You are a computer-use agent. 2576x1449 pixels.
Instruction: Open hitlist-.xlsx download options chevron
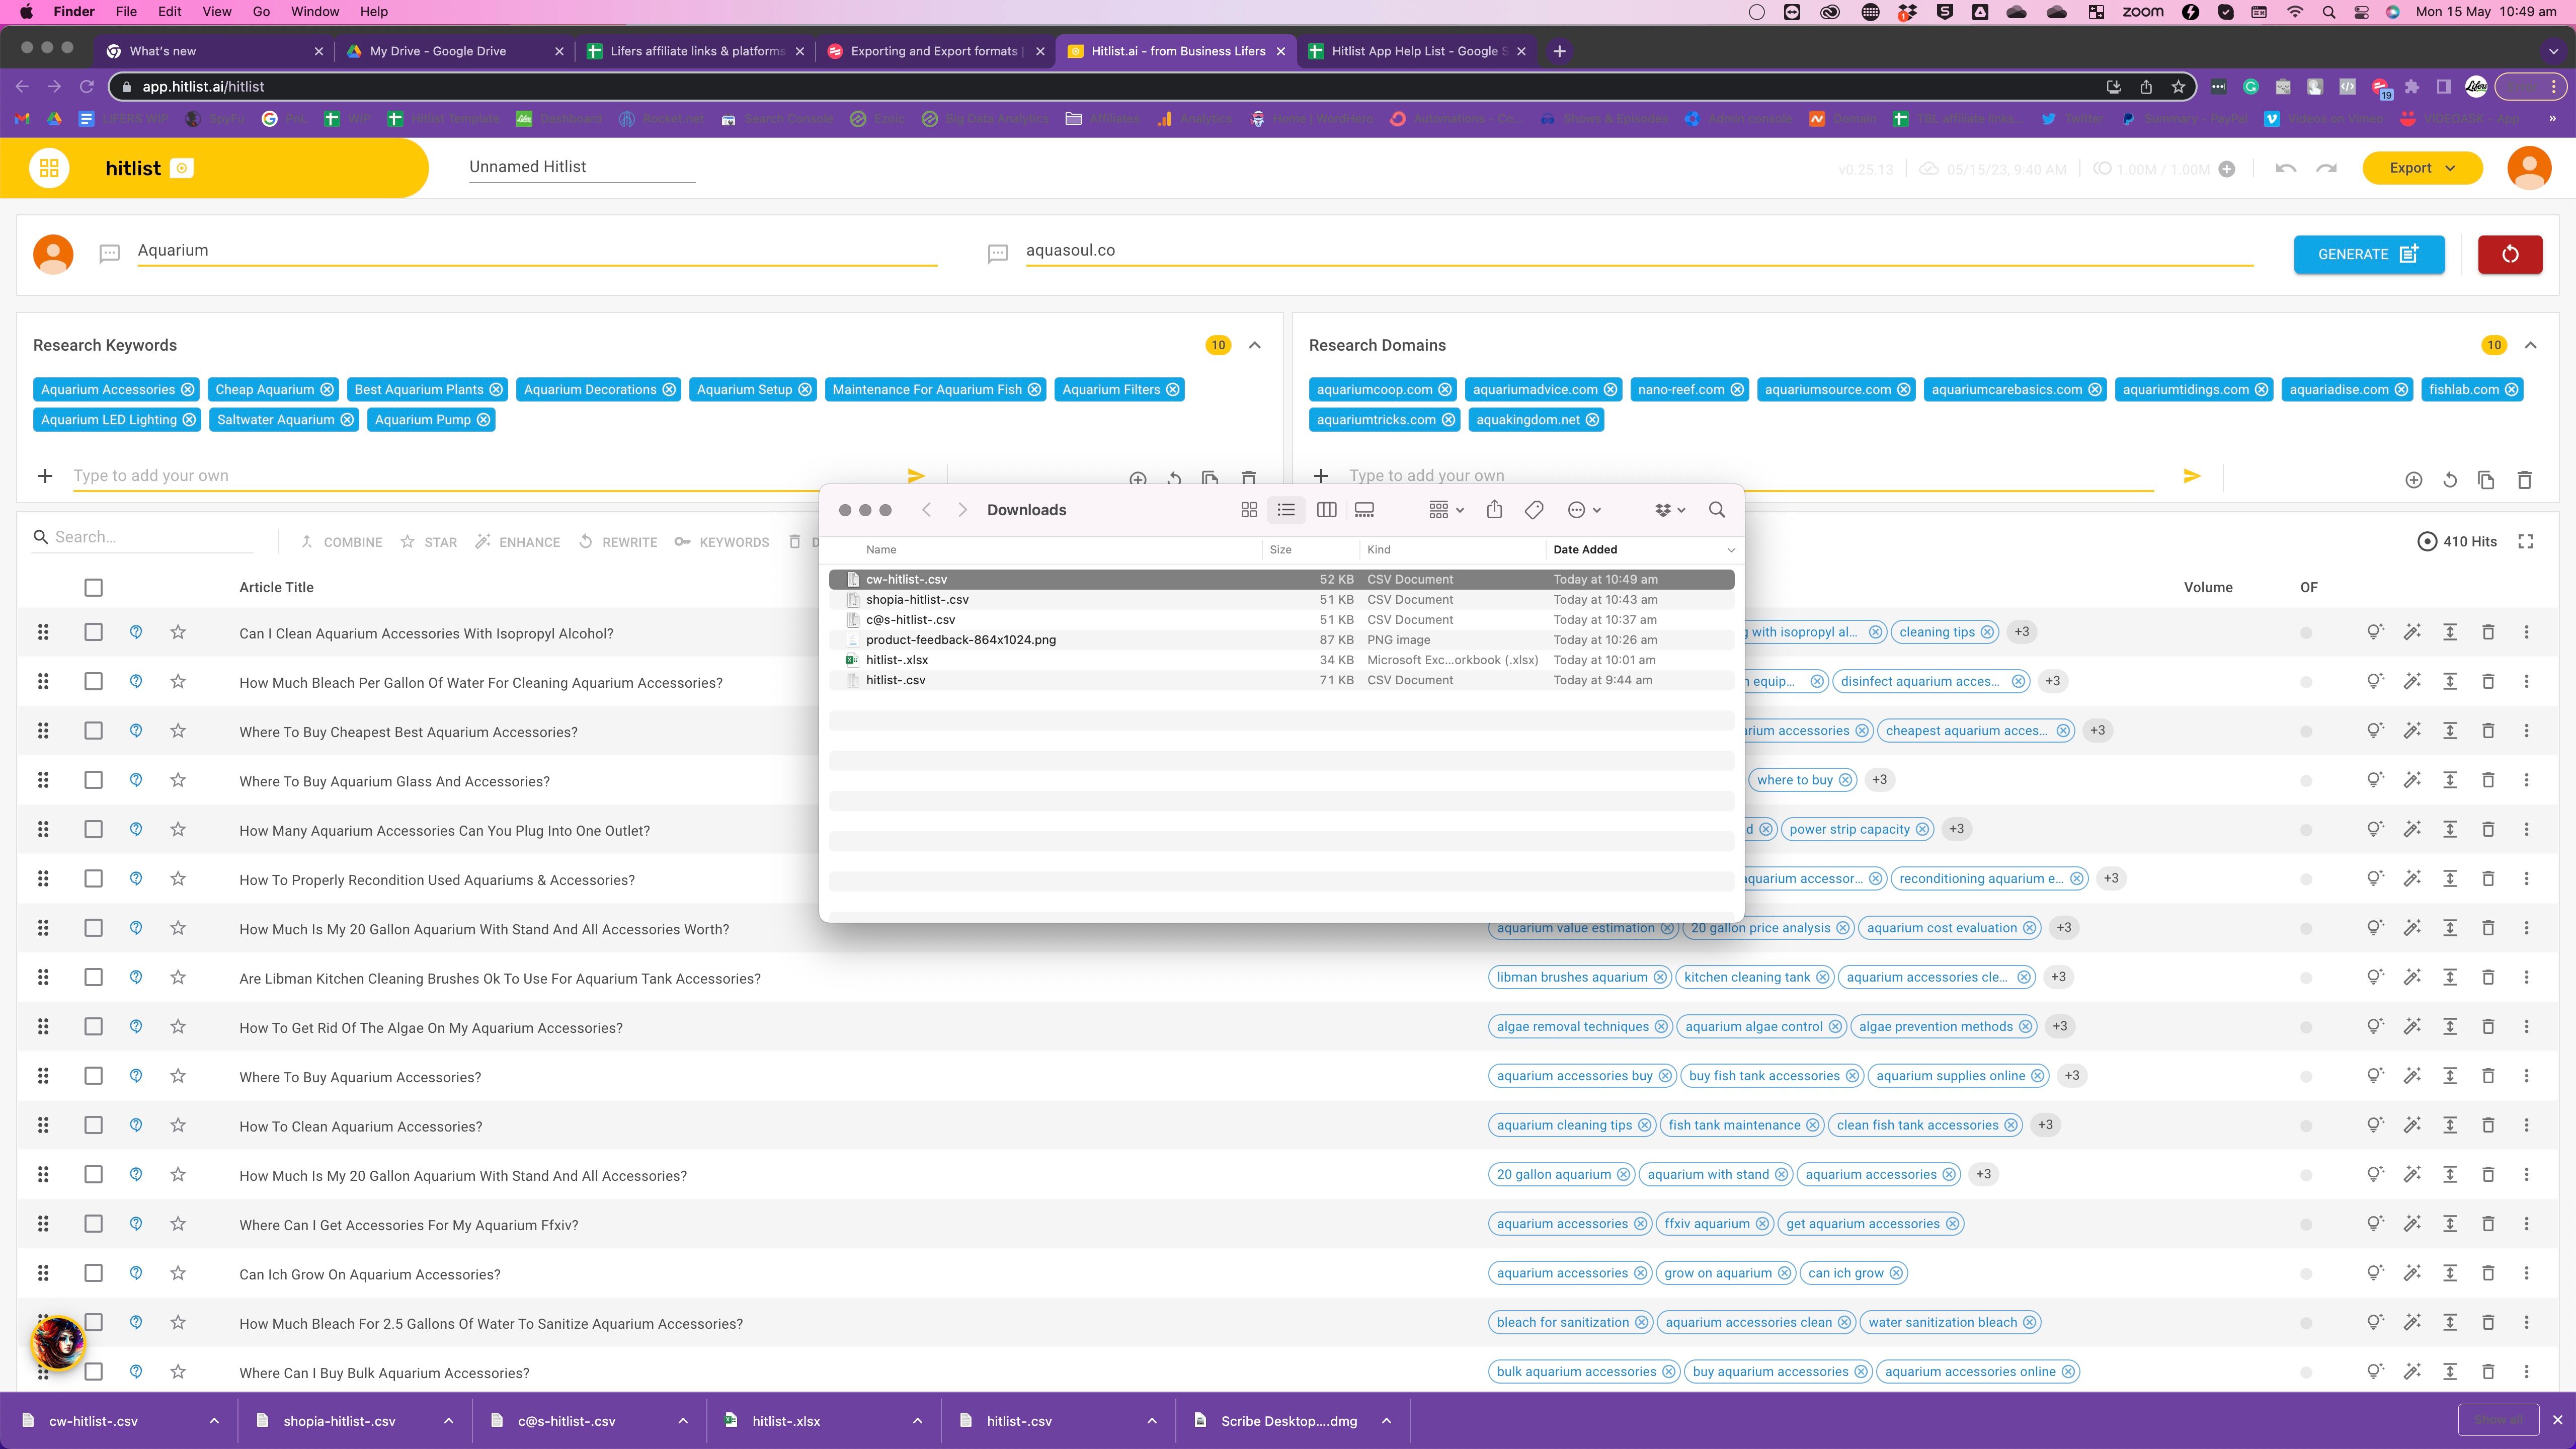coord(917,1421)
